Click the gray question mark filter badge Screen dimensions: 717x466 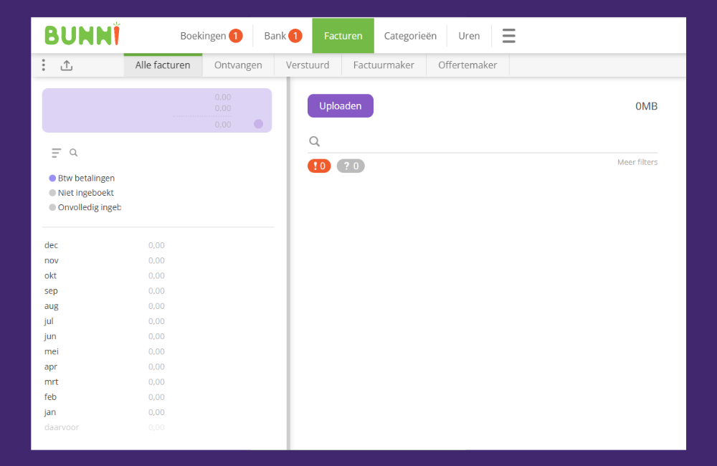click(x=351, y=166)
